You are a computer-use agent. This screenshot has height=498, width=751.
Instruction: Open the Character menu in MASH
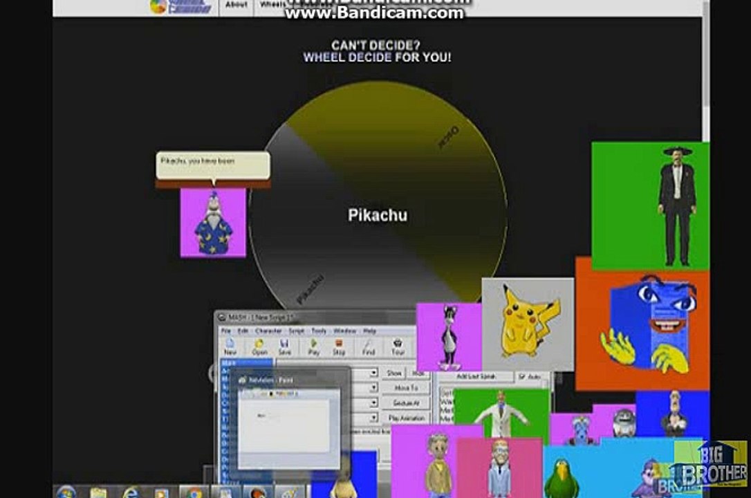click(268, 331)
